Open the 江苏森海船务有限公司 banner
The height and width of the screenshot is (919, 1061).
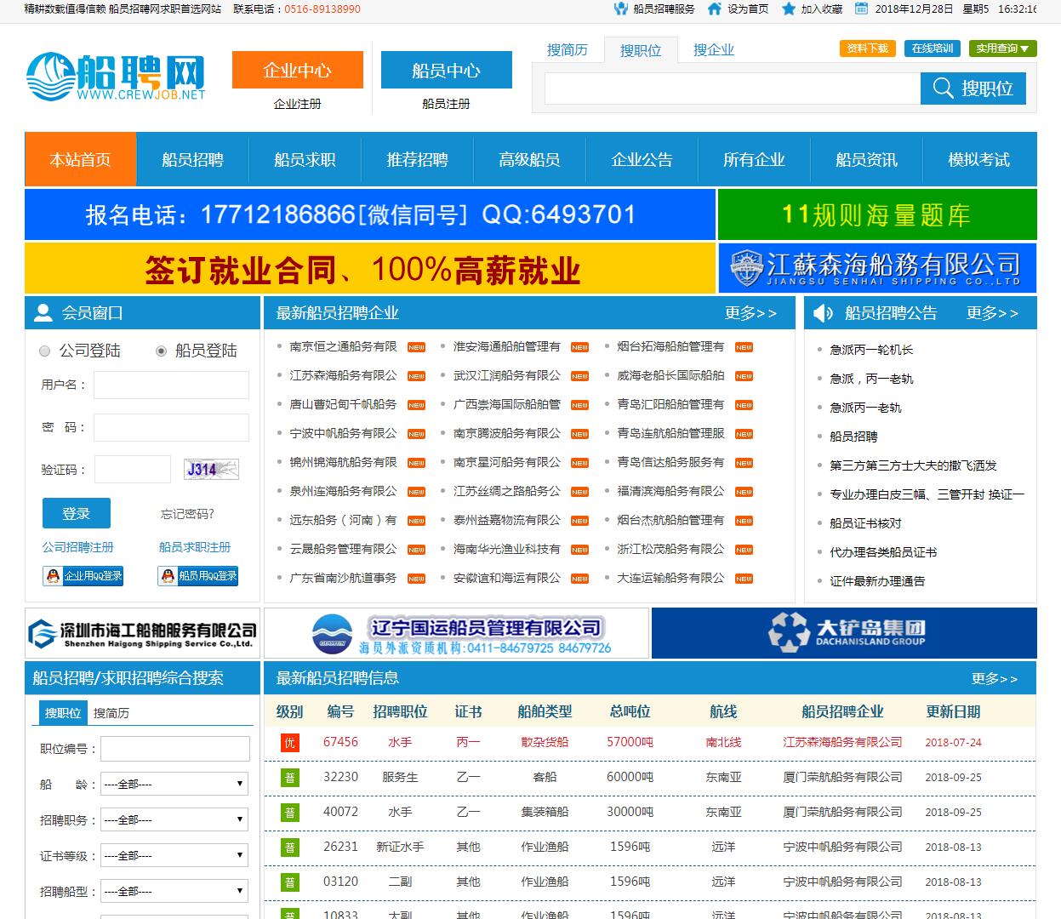tap(877, 268)
